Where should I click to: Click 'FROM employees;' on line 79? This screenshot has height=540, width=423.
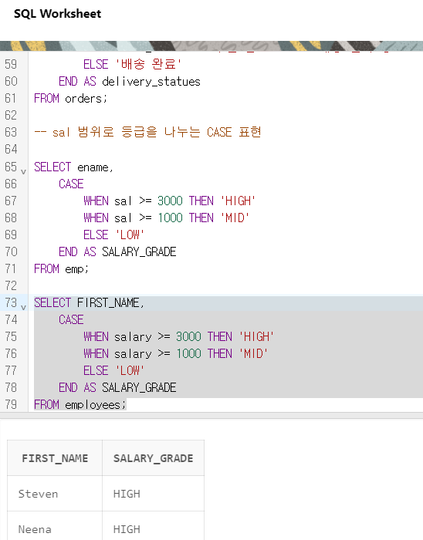click(80, 404)
